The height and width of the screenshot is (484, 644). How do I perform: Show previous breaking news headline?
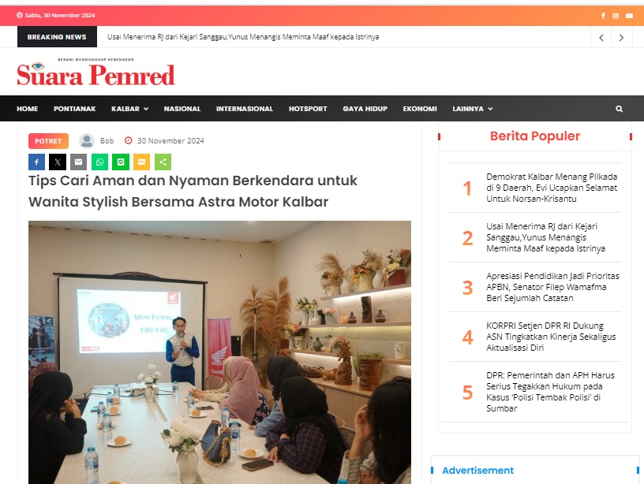coord(601,37)
